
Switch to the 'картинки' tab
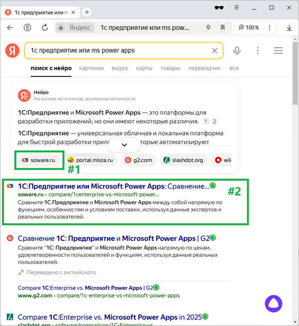click(x=91, y=68)
